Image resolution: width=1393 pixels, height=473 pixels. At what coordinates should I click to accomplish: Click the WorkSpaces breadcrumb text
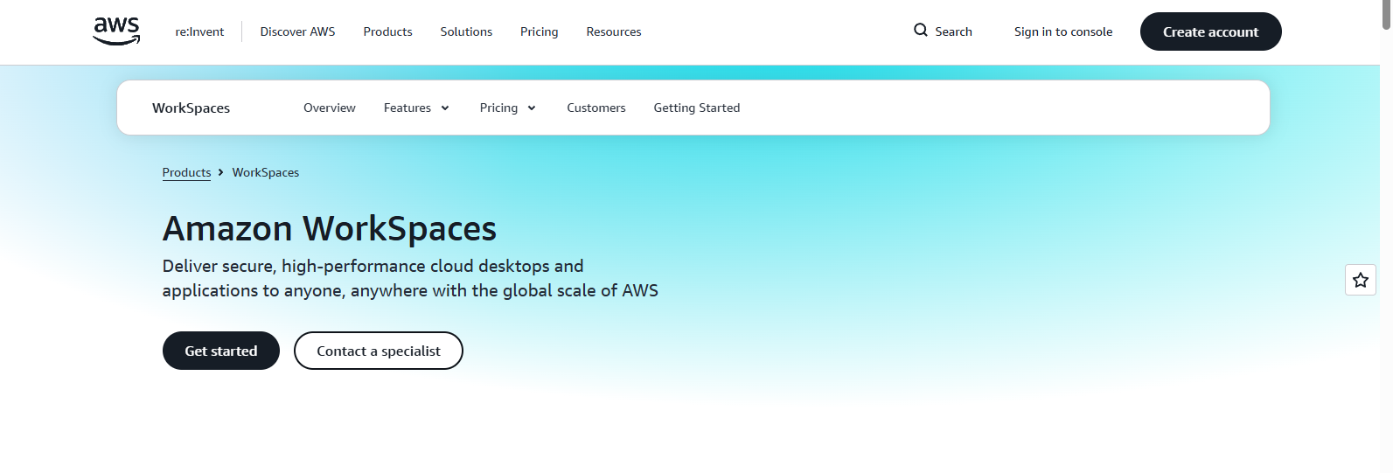coord(266,172)
